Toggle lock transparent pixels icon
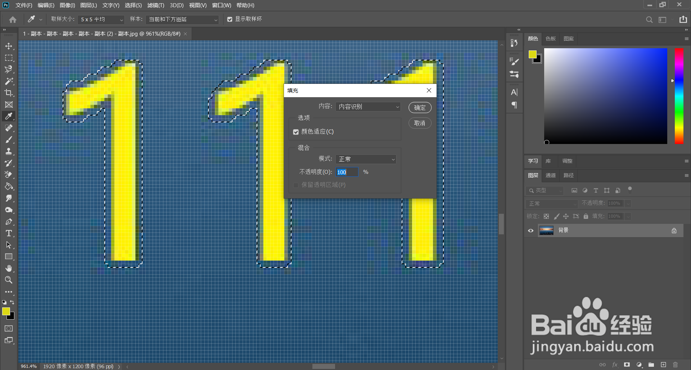The width and height of the screenshot is (691, 370). 546,216
